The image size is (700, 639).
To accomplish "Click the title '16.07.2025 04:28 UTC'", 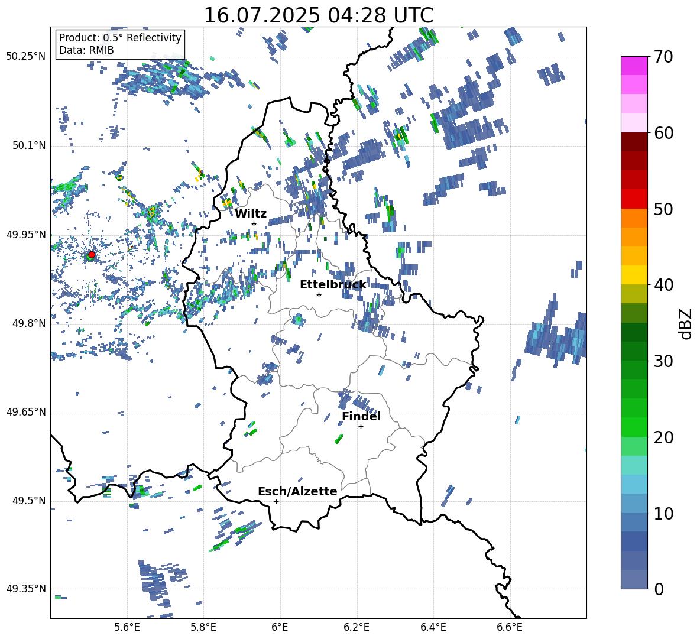I will click(x=318, y=15).
